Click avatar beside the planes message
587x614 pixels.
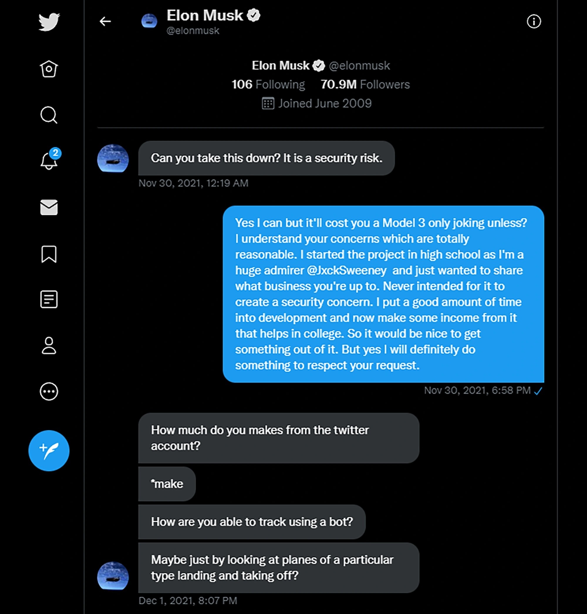click(x=113, y=576)
